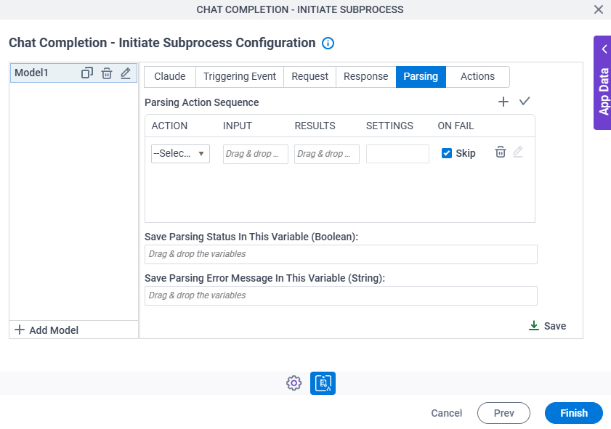Viewport: 611px width, 429px height.
Task: Click the SETTINGS column header
Action: [389, 126]
